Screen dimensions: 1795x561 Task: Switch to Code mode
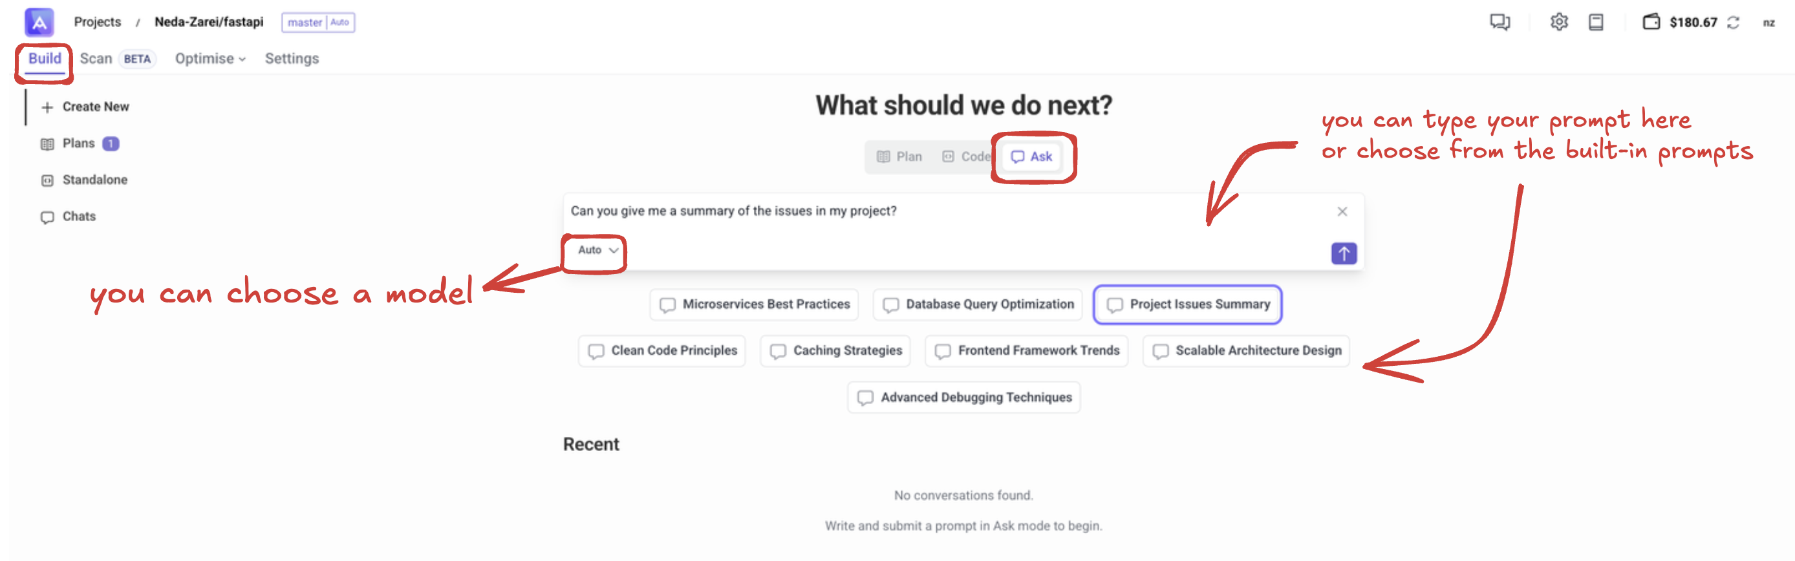pyautogui.click(x=966, y=157)
